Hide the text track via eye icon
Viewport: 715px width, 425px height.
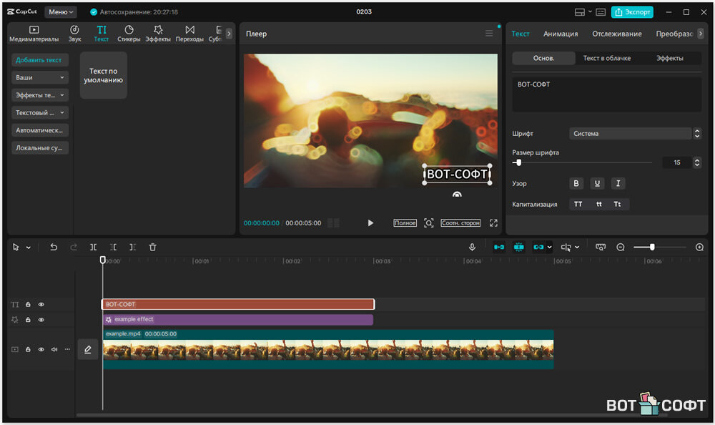coord(41,304)
